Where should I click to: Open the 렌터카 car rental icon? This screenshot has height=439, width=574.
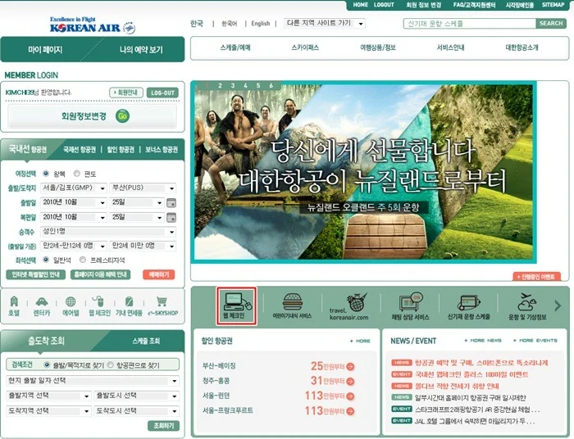(41, 301)
